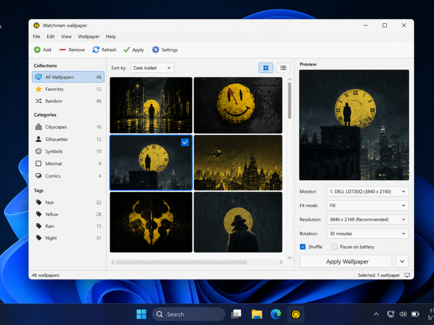Switch to list view

click(283, 68)
